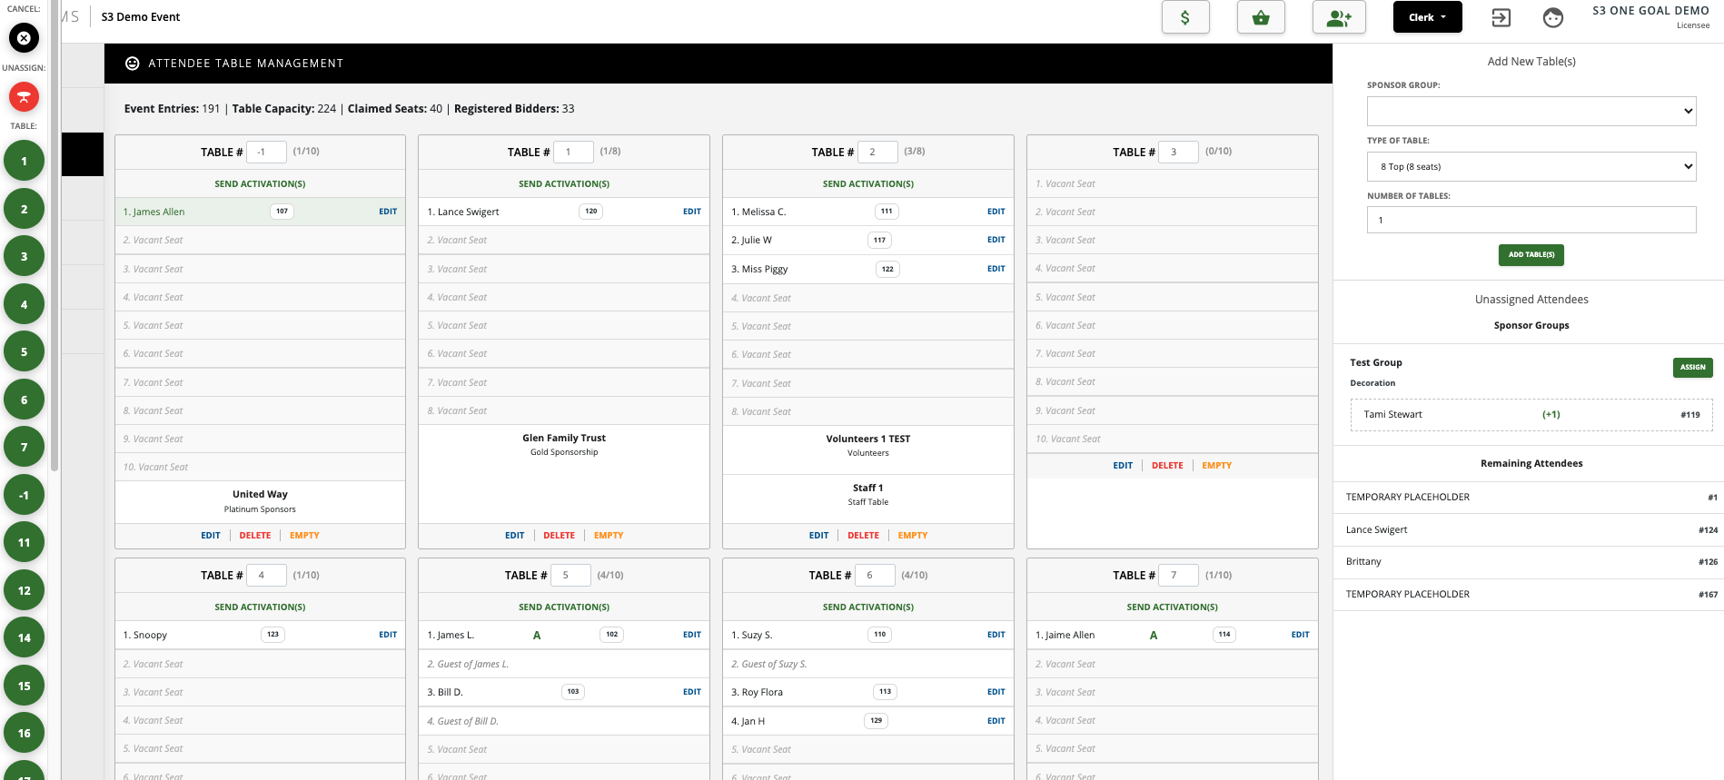Viewport: 1724px width, 780px height.
Task: Click the Number of Tables field
Action: [1531, 220]
